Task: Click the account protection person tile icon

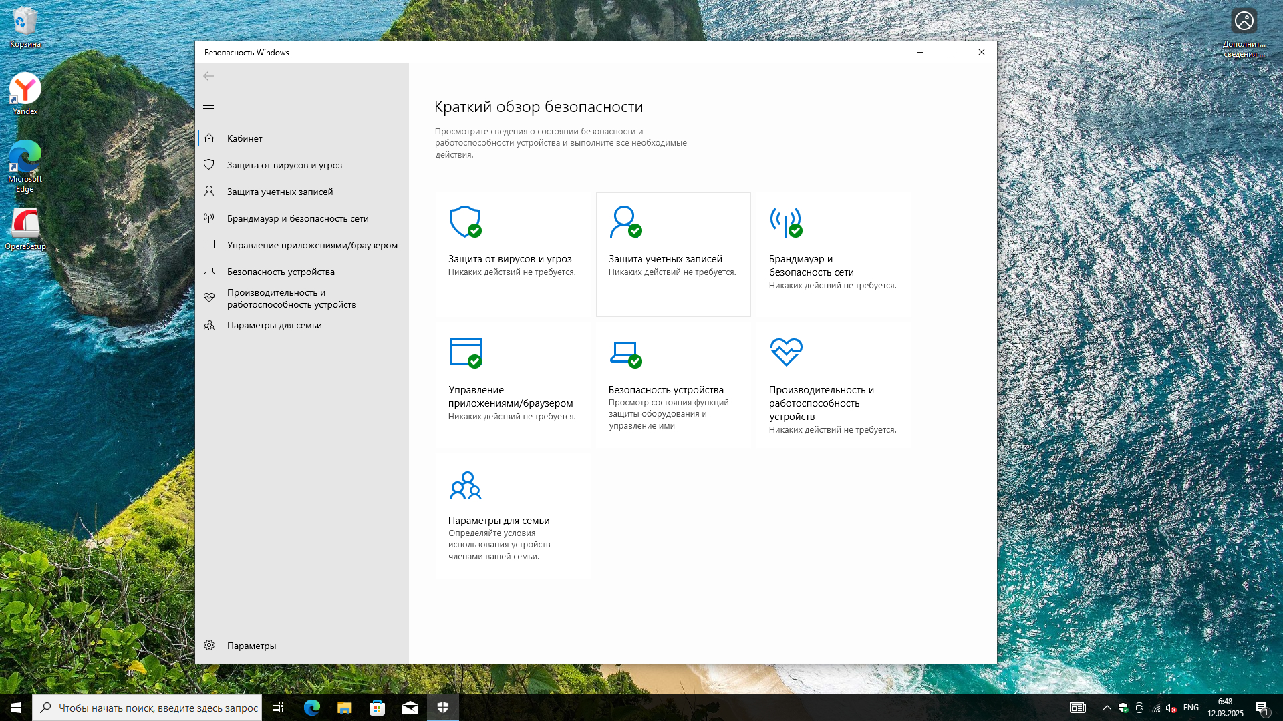Action: point(625,222)
